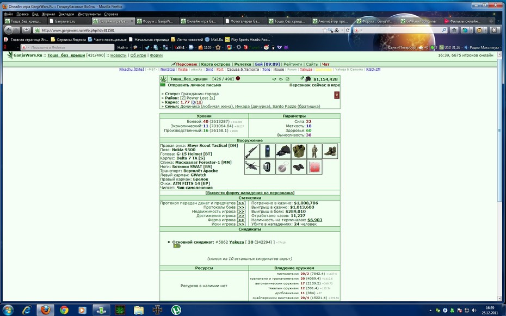Click the Рейтинги link in game menu
The width and height of the screenshot is (506, 316).
tap(293, 64)
